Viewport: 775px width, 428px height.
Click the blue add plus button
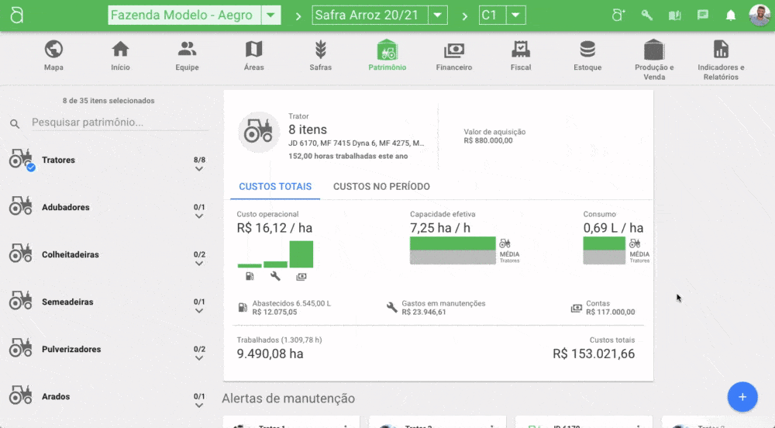742,397
